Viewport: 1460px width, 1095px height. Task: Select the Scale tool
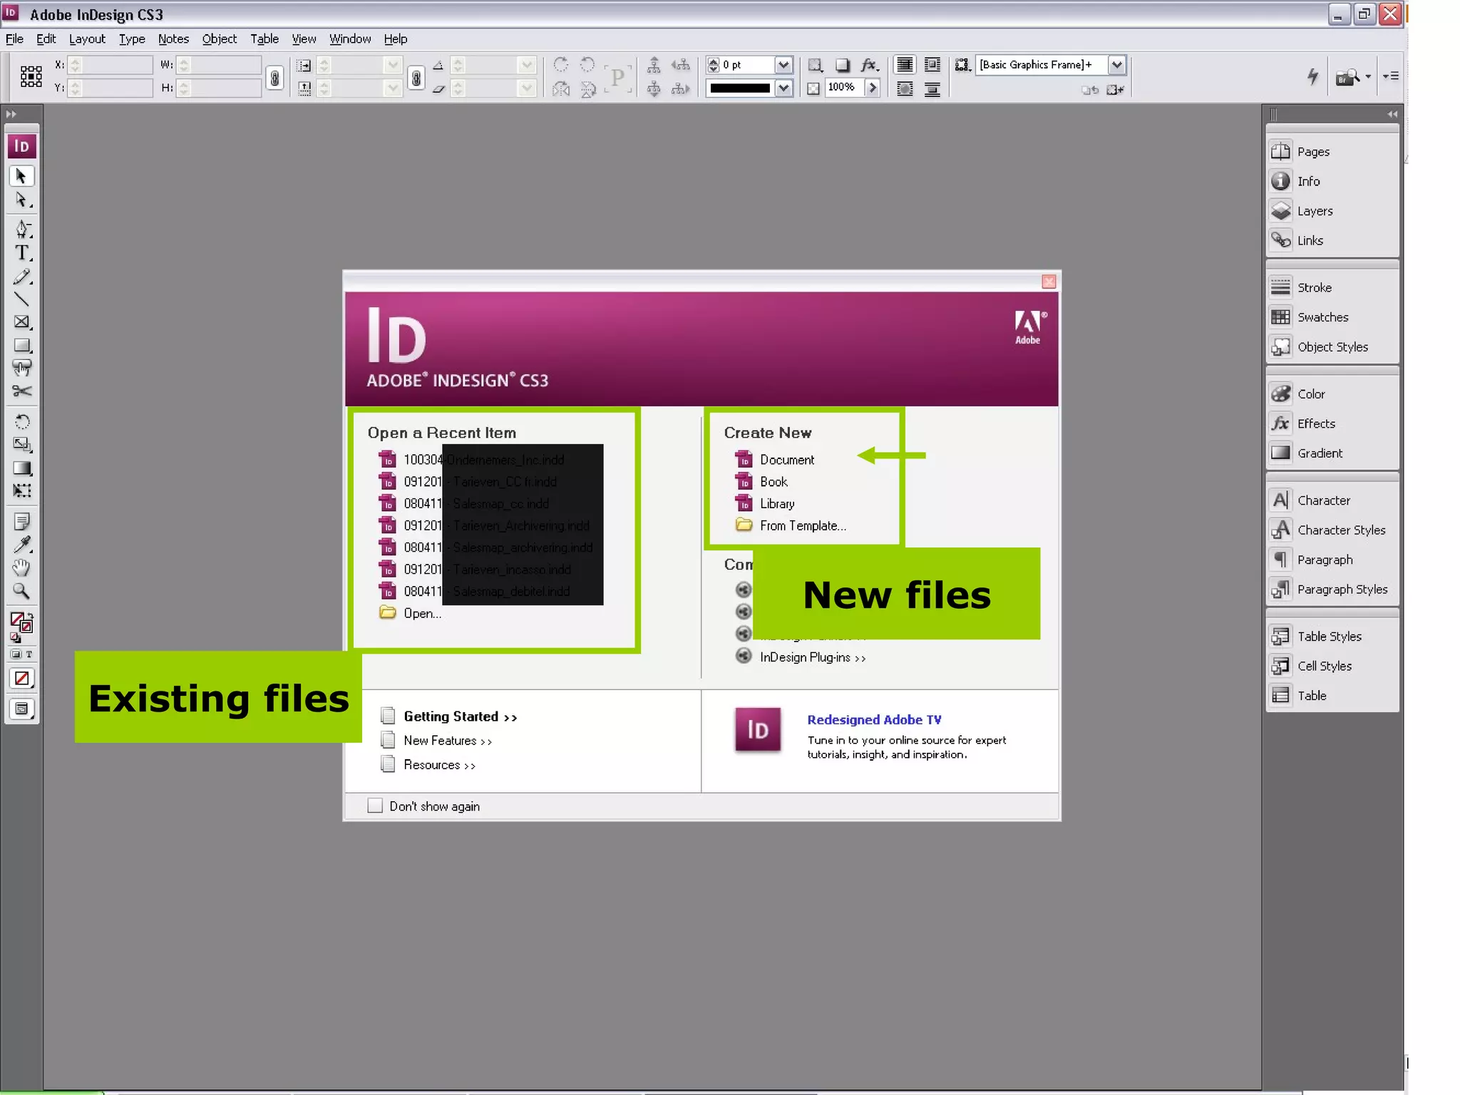tap(21, 445)
